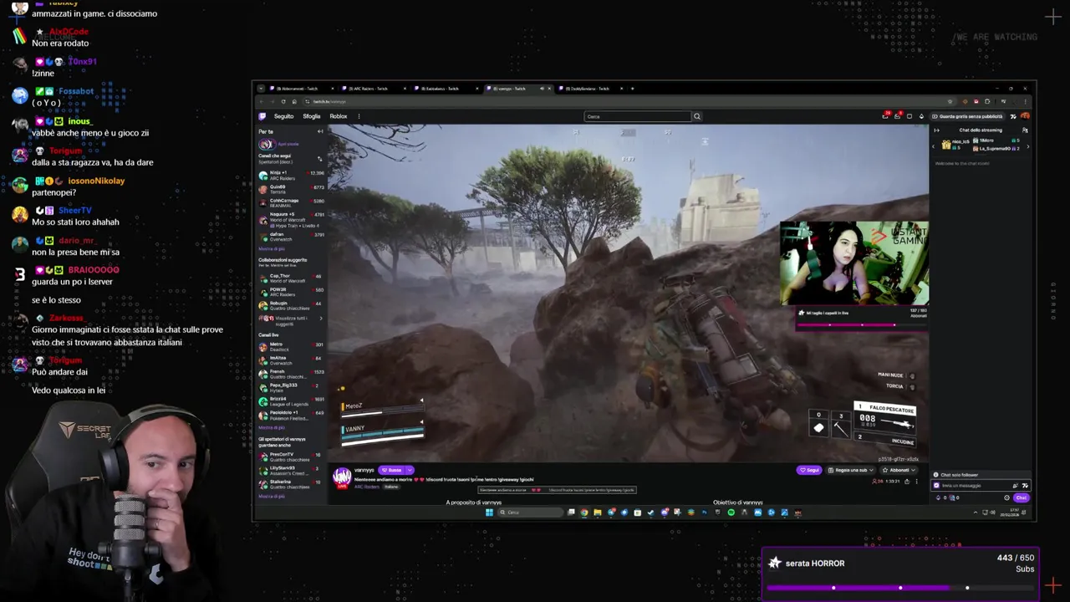Screen dimensions: 1070x602
Task: Click the Twitch Cerca search field
Action: [x=637, y=116]
